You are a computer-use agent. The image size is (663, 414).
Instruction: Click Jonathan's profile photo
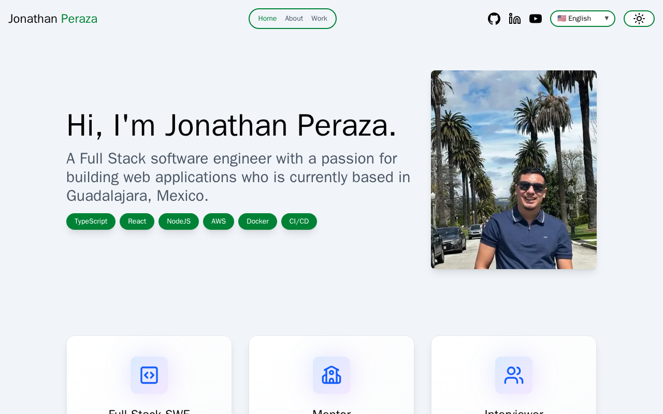tap(514, 170)
